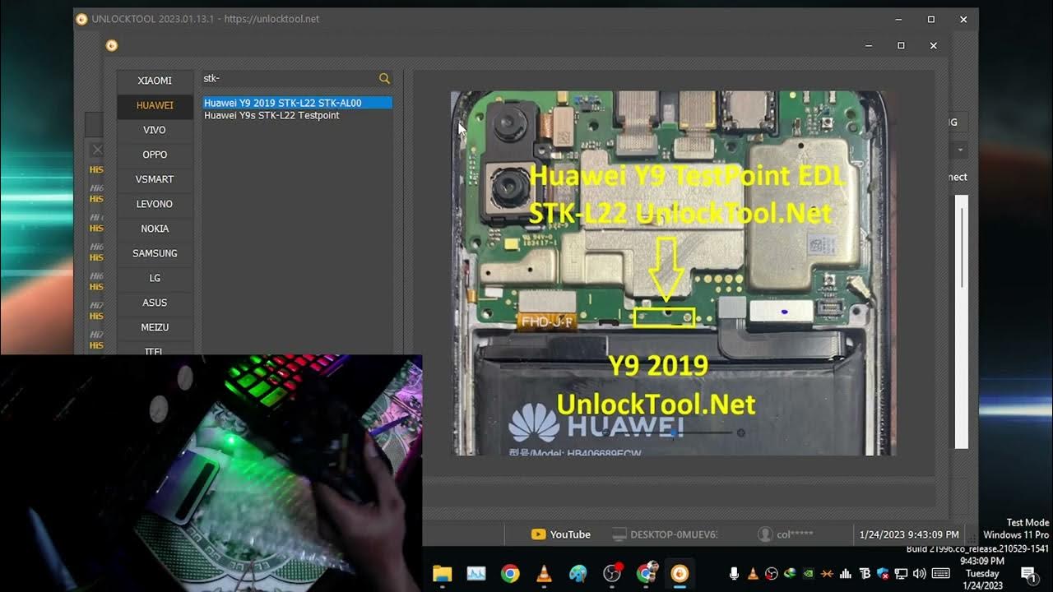Screen dimensions: 1053x592
Task: Click the user avatar icon beside col*****
Action: point(764,534)
